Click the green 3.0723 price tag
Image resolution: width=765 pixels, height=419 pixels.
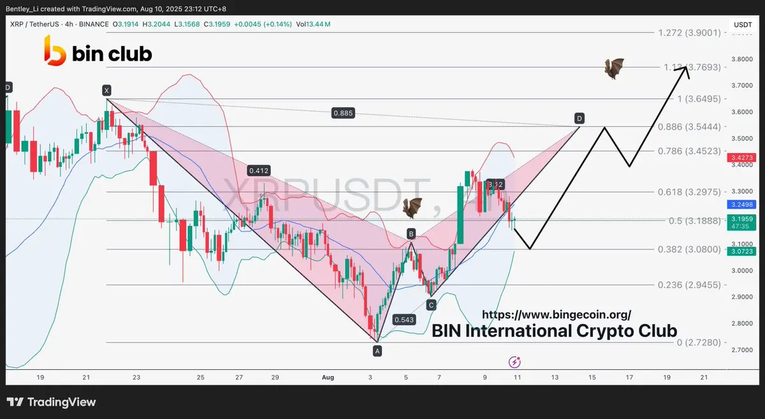coord(743,252)
